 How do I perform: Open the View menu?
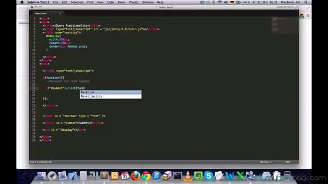100,2
